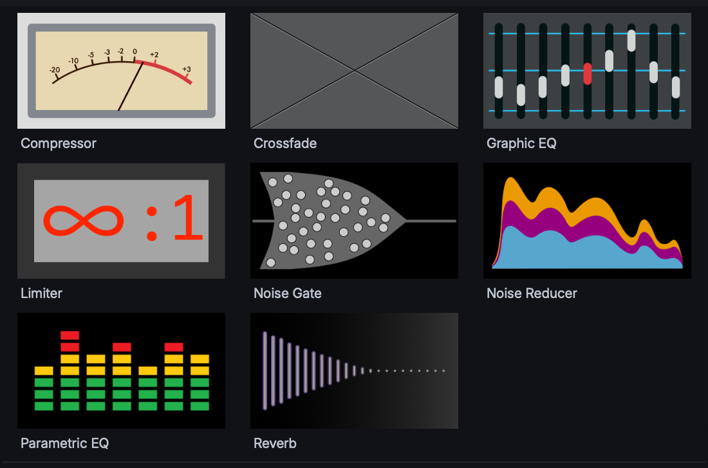Open the Noise Reducer spectrum thumbnail
The width and height of the screenshot is (708, 468).
[x=587, y=221]
